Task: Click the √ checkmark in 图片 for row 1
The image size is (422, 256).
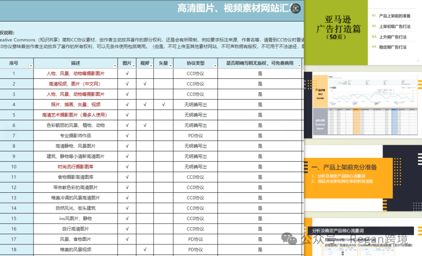Action: (127, 73)
